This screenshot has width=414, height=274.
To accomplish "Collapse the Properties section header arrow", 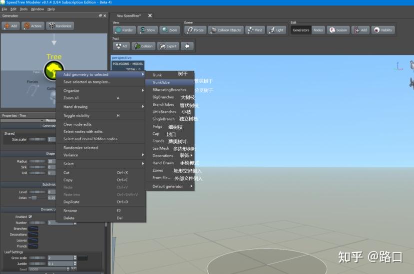I will (42, 120).
